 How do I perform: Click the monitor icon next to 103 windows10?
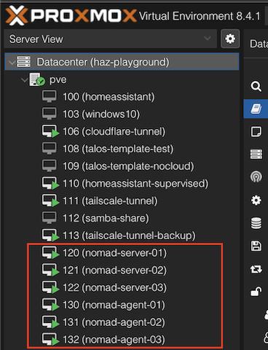pyautogui.click(x=50, y=114)
